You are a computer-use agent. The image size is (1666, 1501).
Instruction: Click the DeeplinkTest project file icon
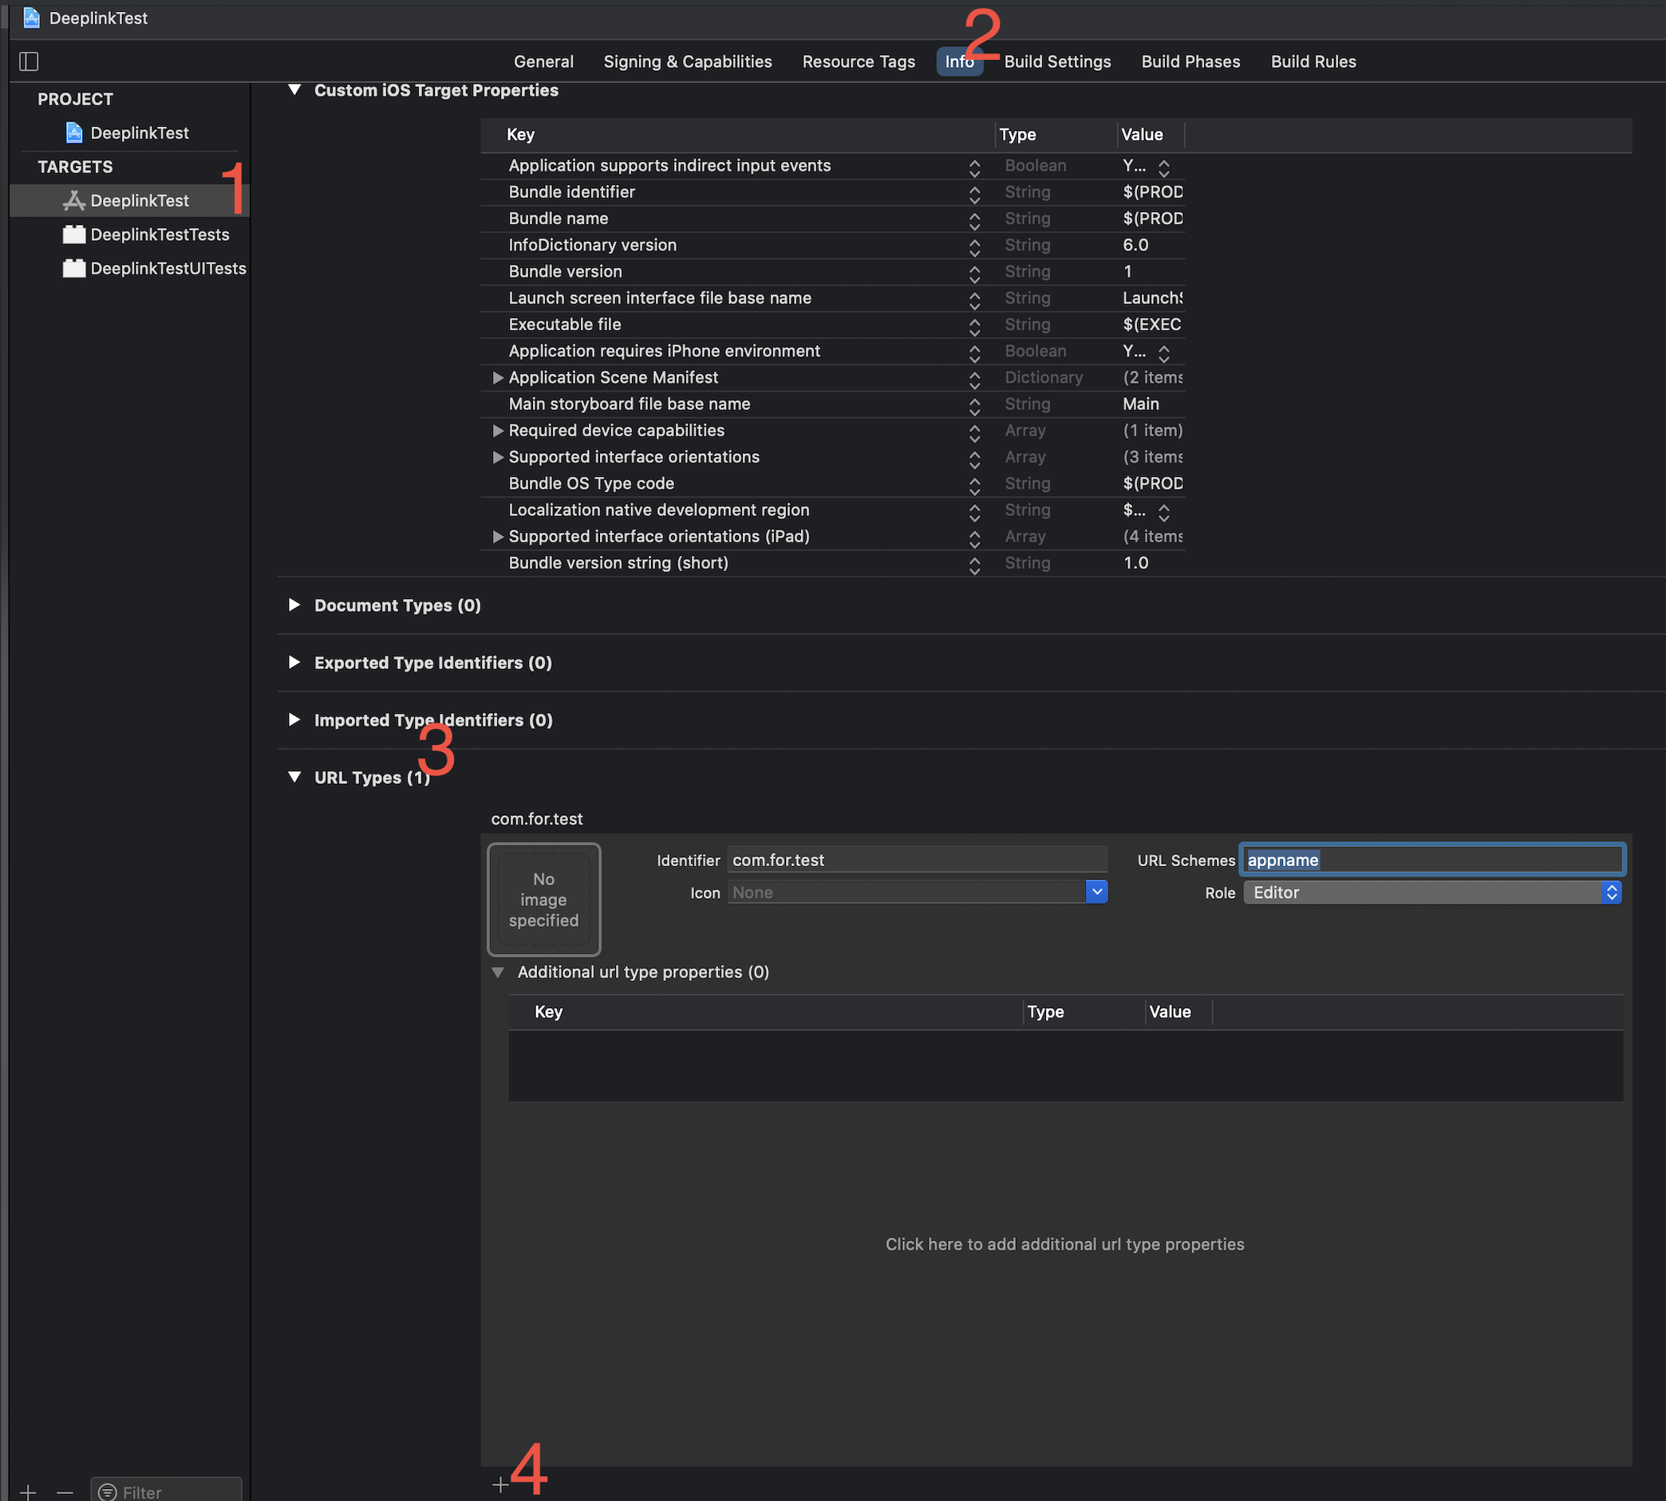point(74,132)
